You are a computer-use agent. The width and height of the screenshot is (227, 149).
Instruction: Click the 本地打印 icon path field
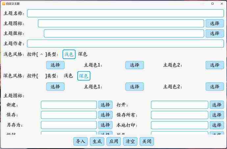(180, 125)
